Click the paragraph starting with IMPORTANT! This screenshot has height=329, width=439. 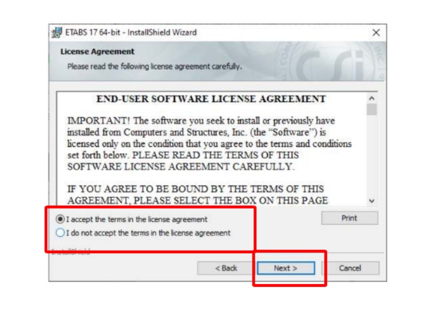[210, 144]
